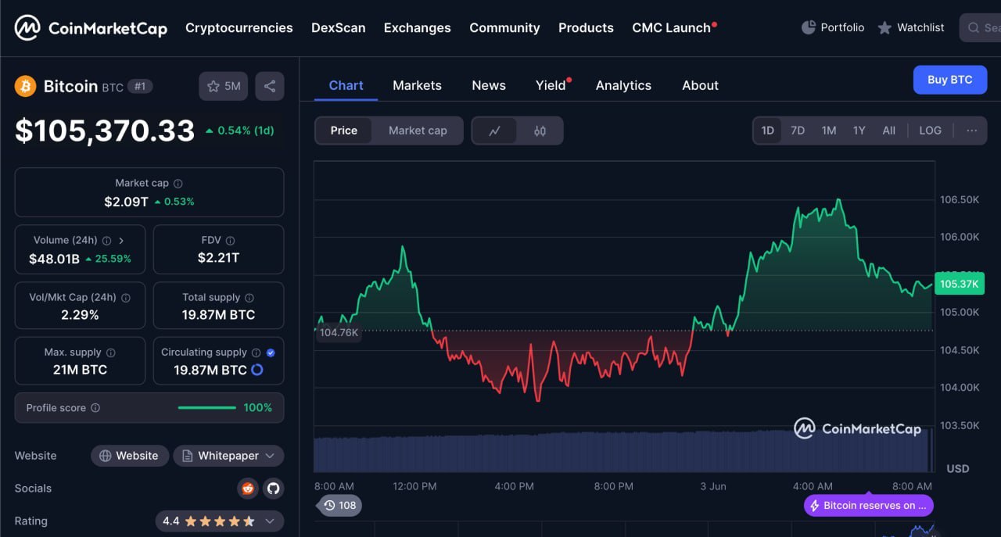Click the FDV info icon
The image size is (1001, 537).
coord(230,241)
